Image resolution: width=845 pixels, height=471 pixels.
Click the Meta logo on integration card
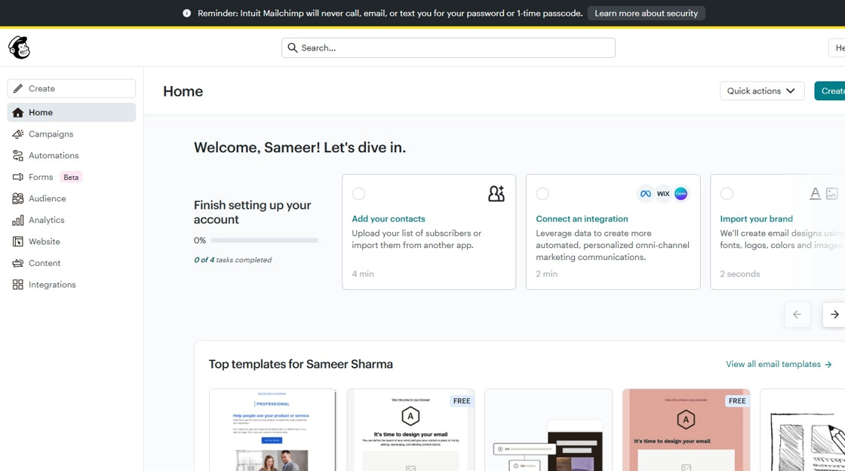645,194
